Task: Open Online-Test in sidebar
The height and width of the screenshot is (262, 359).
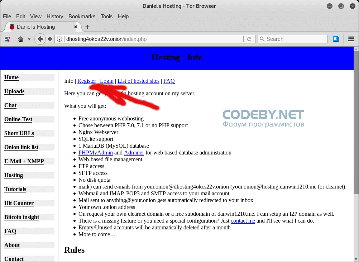Action: coord(18,119)
